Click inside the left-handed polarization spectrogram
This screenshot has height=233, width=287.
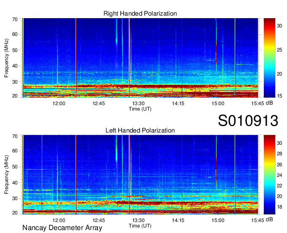[x=140, y=175]
